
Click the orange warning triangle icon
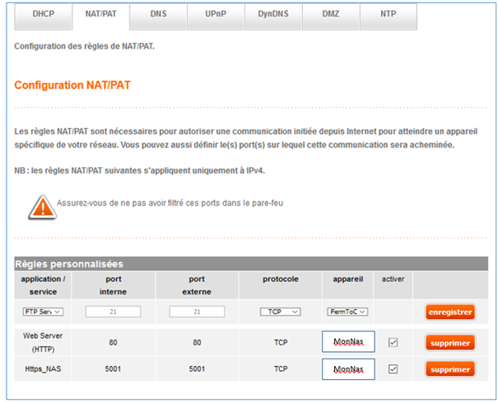(41, 207)
